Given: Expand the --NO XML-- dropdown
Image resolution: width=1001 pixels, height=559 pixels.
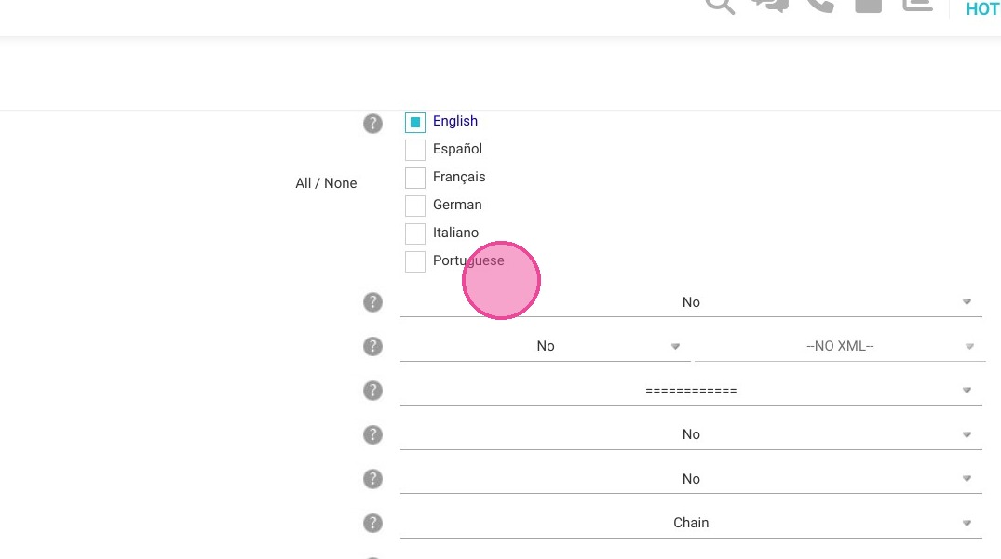Looking at the screenshot, I should click(840, 346).
